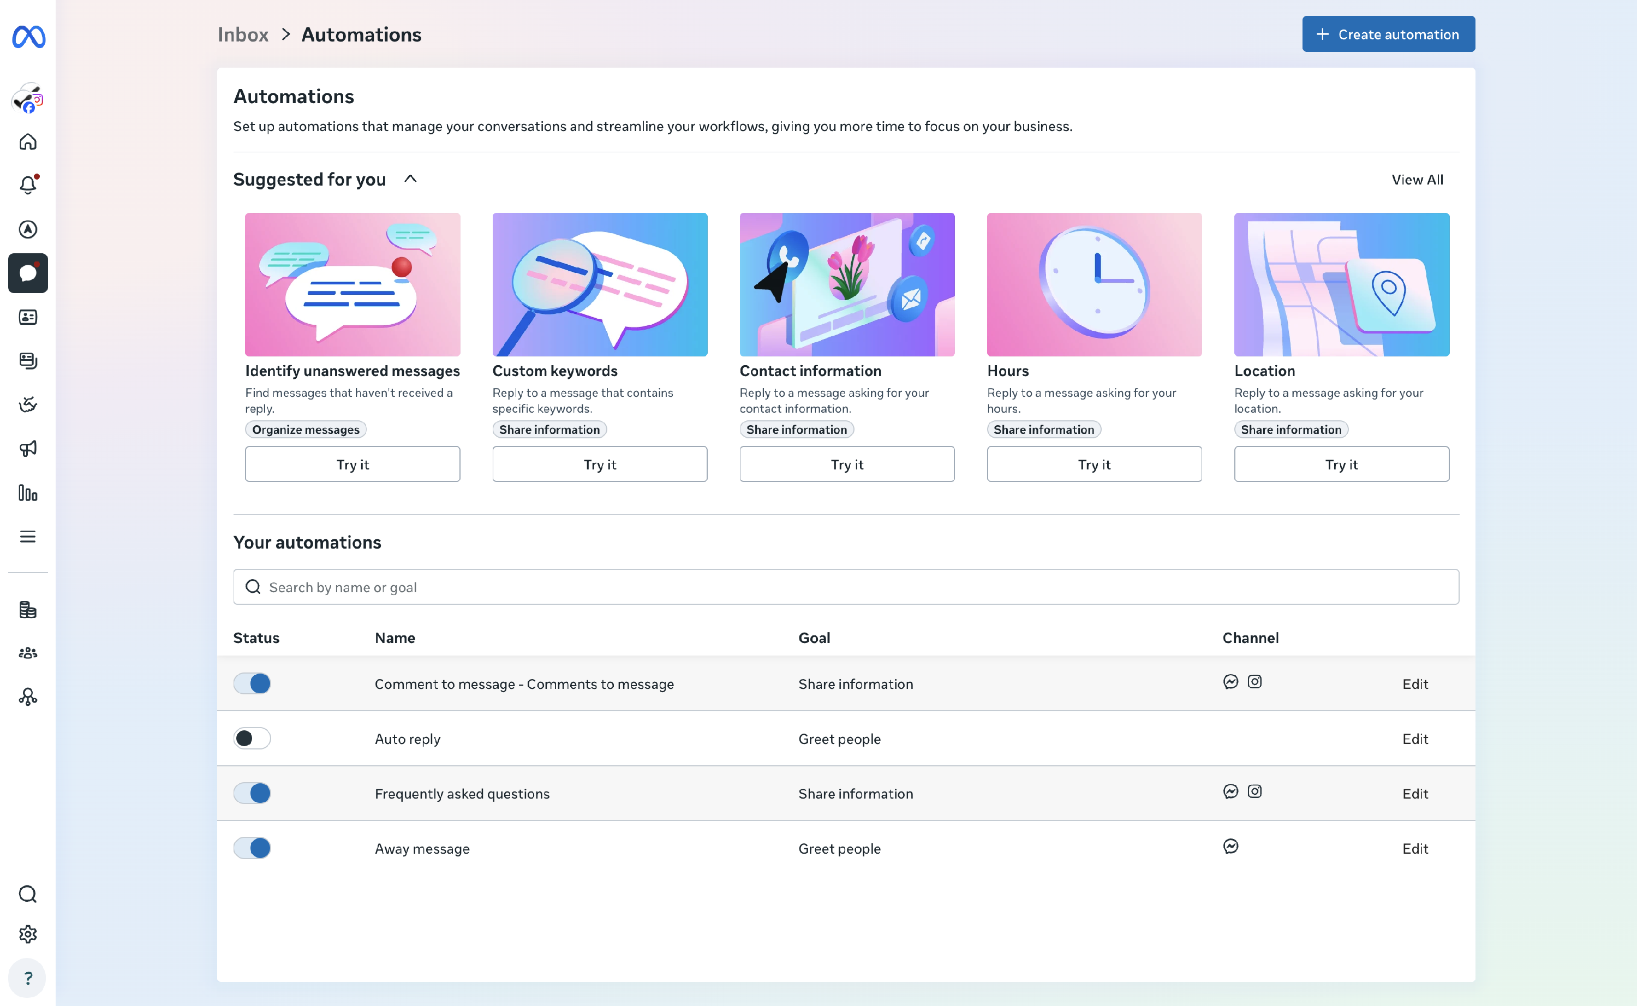Edit the Away message automation
1637x1006 pixels.
click(x=1415, y=849)
